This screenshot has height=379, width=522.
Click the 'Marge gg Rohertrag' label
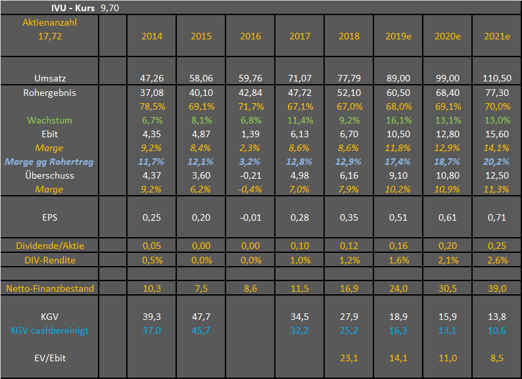[x=49, y=162]
